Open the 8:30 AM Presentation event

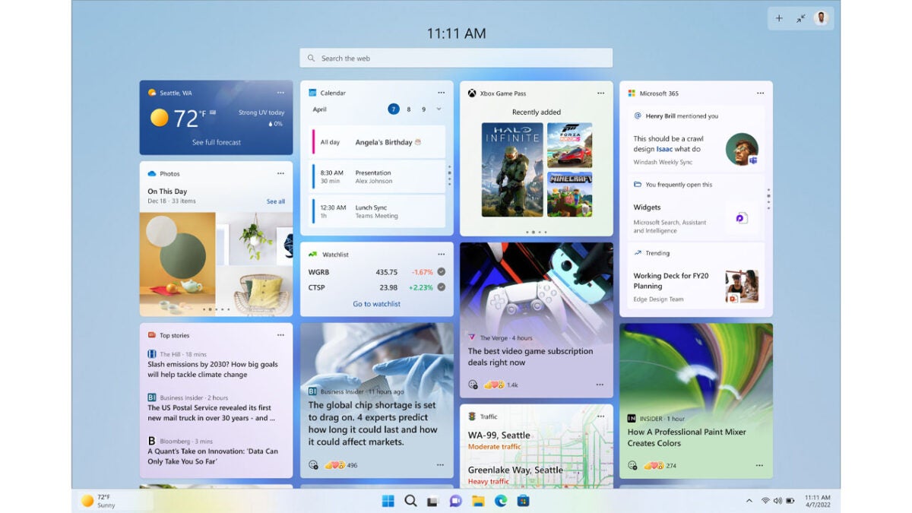378,176
